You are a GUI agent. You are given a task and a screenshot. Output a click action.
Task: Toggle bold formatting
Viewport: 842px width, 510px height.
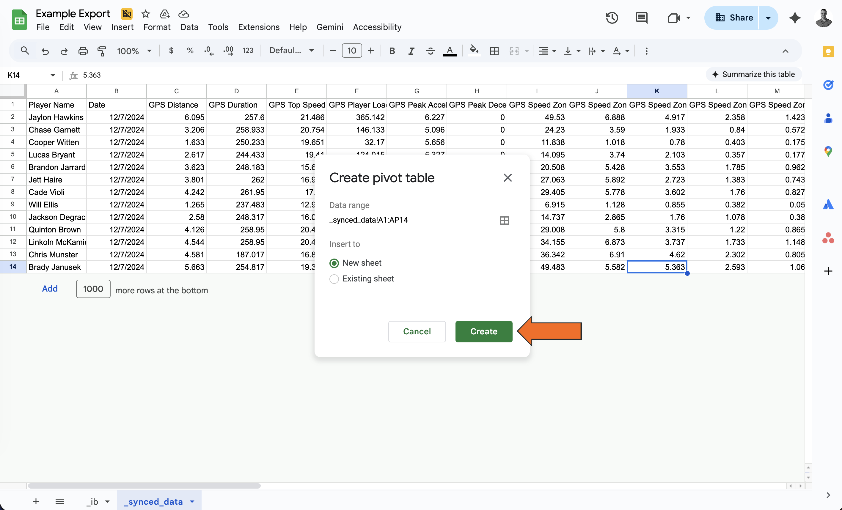(x=392, y=51)
